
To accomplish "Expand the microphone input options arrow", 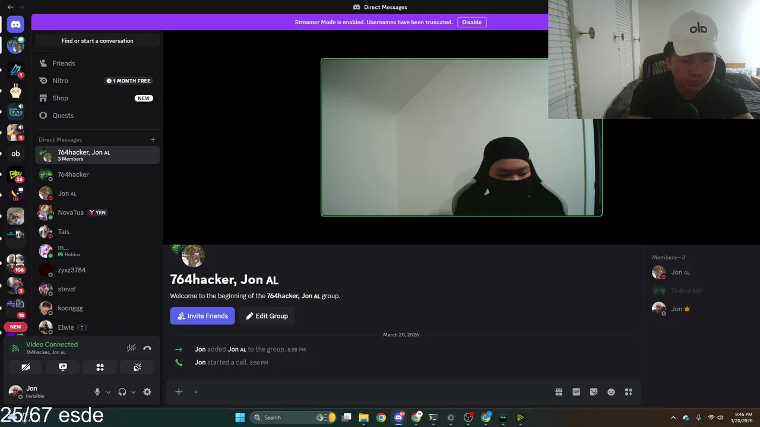I will point(108,392).
